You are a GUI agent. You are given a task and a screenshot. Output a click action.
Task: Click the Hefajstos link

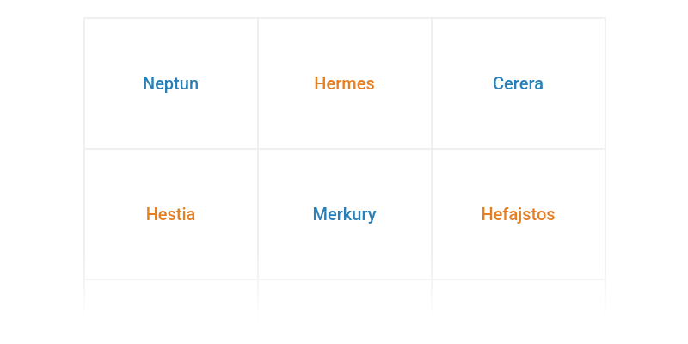(x=518, y=214)
